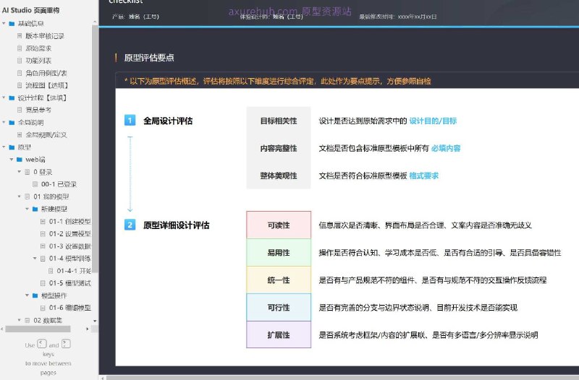Click the right arrow key icon hint
The width and height of the screenshot is (579, 380).
[66, 345]
